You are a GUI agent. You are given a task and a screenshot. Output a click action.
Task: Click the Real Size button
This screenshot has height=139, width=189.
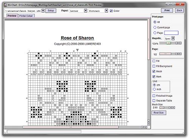tap(159, 112)
